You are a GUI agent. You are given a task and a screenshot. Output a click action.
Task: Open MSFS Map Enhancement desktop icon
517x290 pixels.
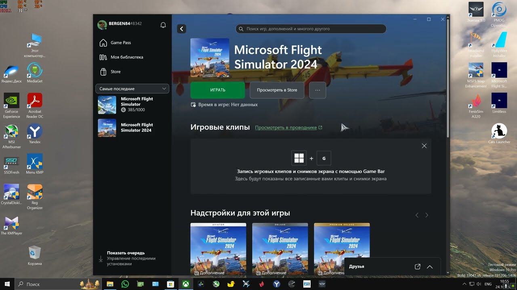pos(476,75)
